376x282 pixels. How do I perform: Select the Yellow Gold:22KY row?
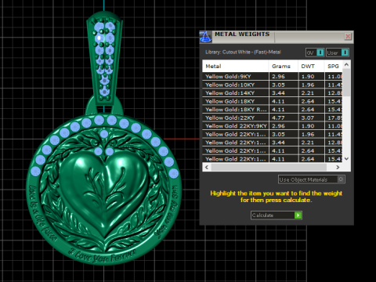pyautogui.click(x=273, y=117)
